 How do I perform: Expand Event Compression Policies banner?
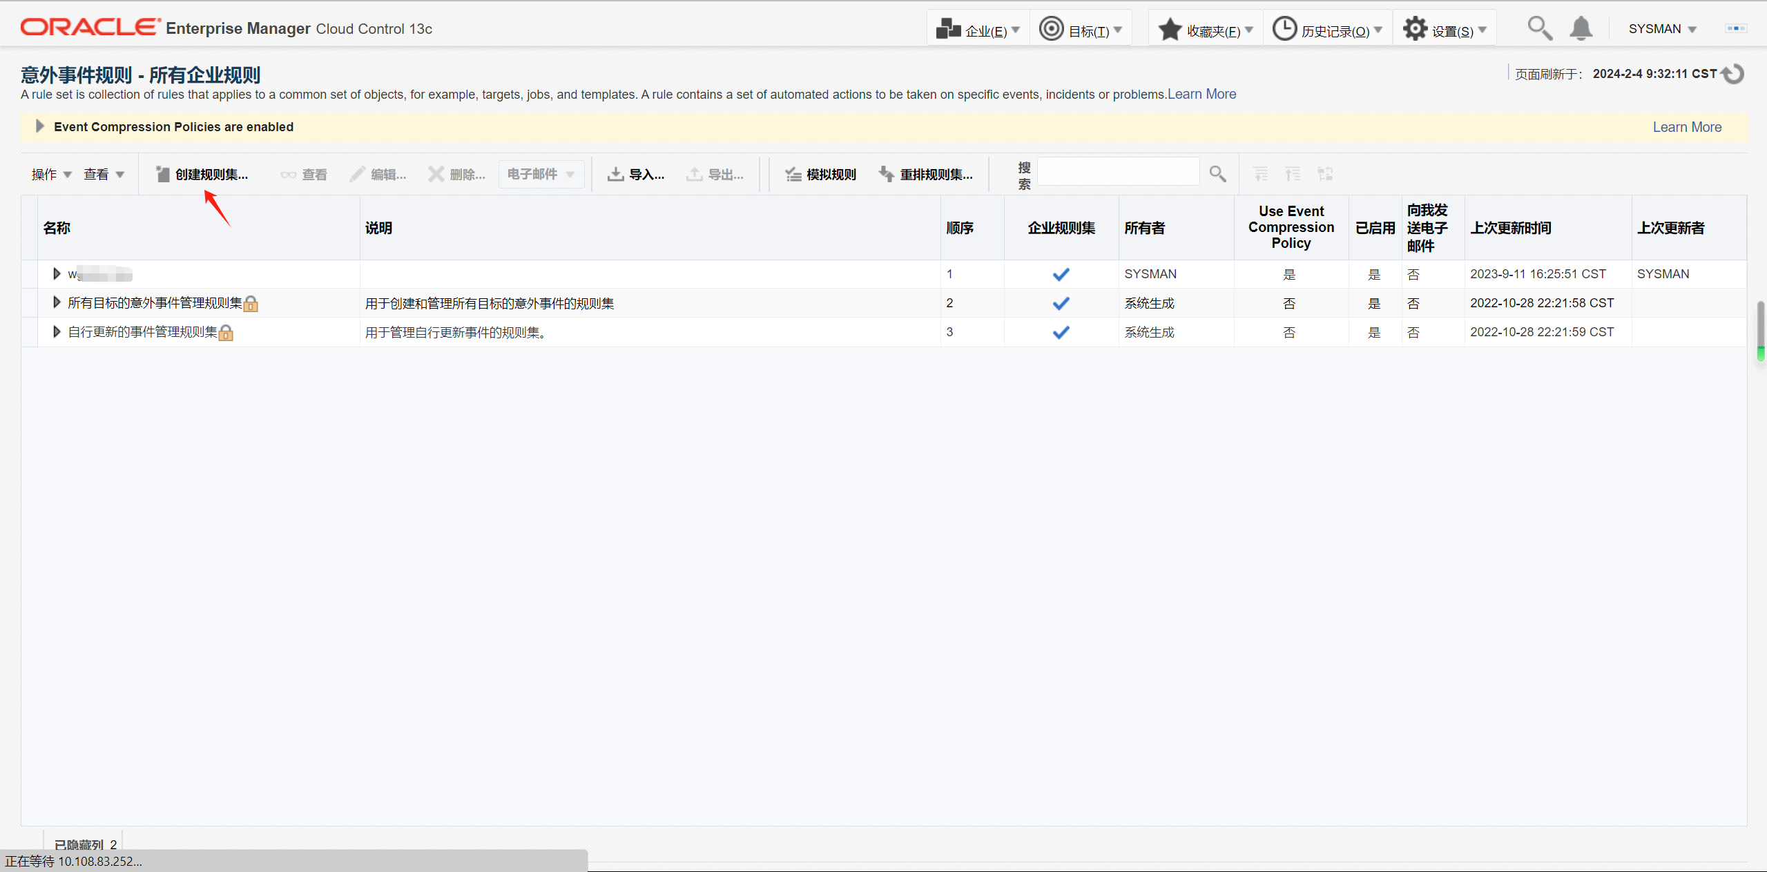click(x=39, y=126)
